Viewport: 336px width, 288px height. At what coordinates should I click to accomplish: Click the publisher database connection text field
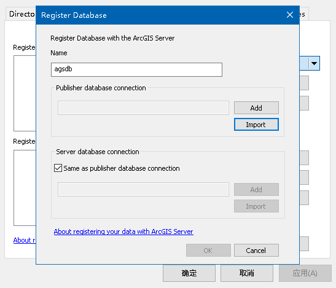(x=143, y=108)
